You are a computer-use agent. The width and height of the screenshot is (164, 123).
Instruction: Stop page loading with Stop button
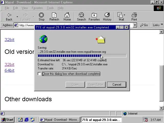(42, 17)
